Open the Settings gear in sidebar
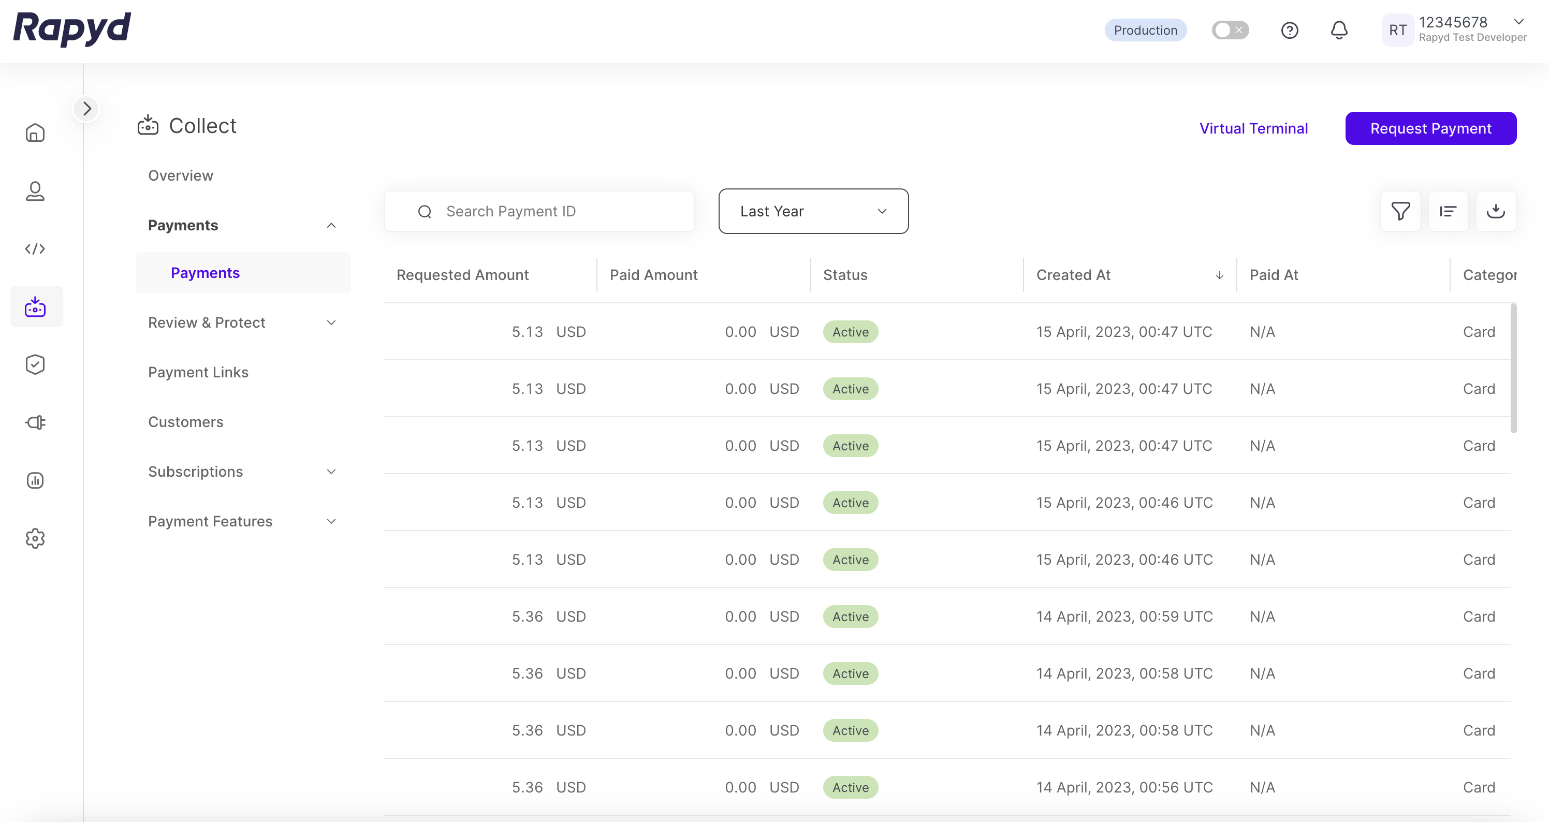This screenshot has width=1549, height=822. (x=35, y=538)
